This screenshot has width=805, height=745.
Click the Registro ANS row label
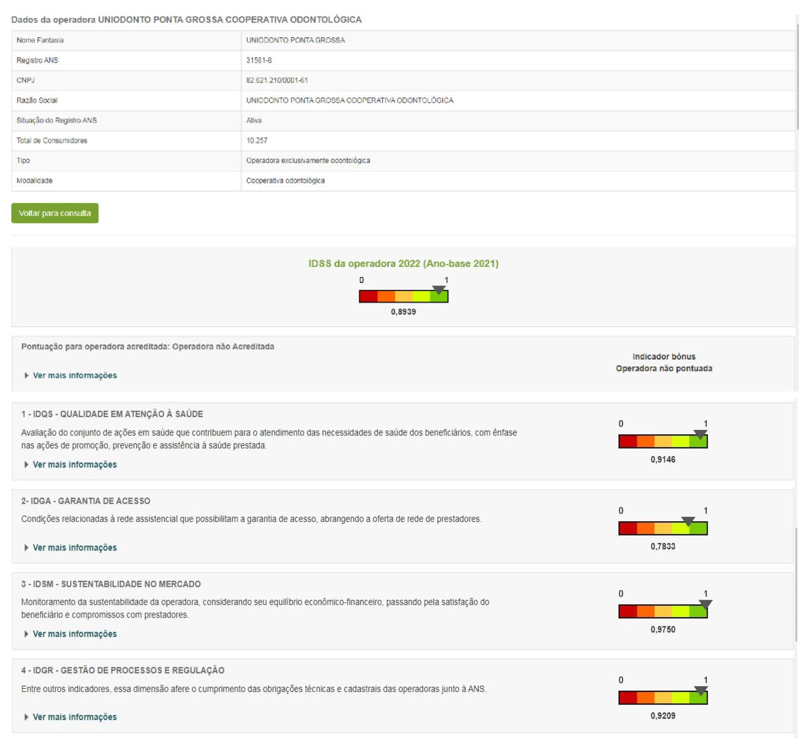coord(38,60)
